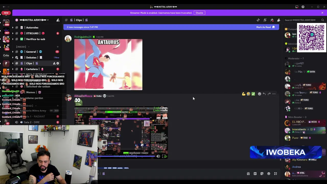Open AlitaDeMosca video clip thumbnail
The height and width of the screenshot is (184, 327).
121,132
